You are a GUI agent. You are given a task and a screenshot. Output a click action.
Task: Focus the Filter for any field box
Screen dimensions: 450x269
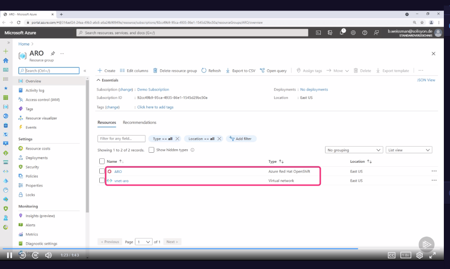[121, 139]
